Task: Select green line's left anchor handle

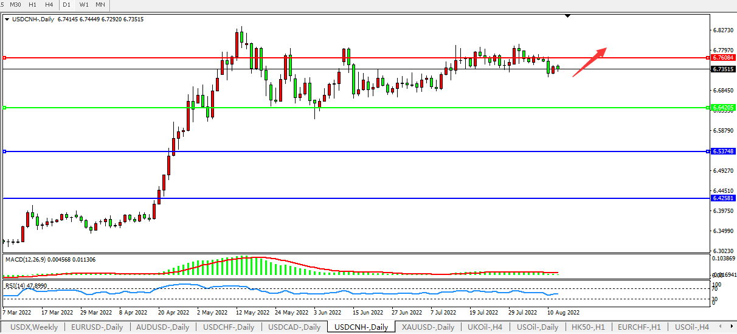Action: (4, 108)
